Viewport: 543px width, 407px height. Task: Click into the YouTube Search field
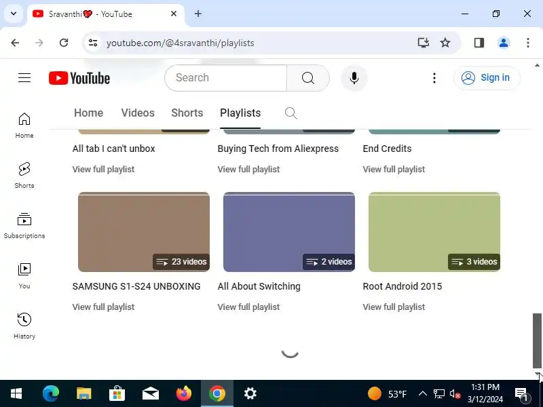tap(226, 78)
